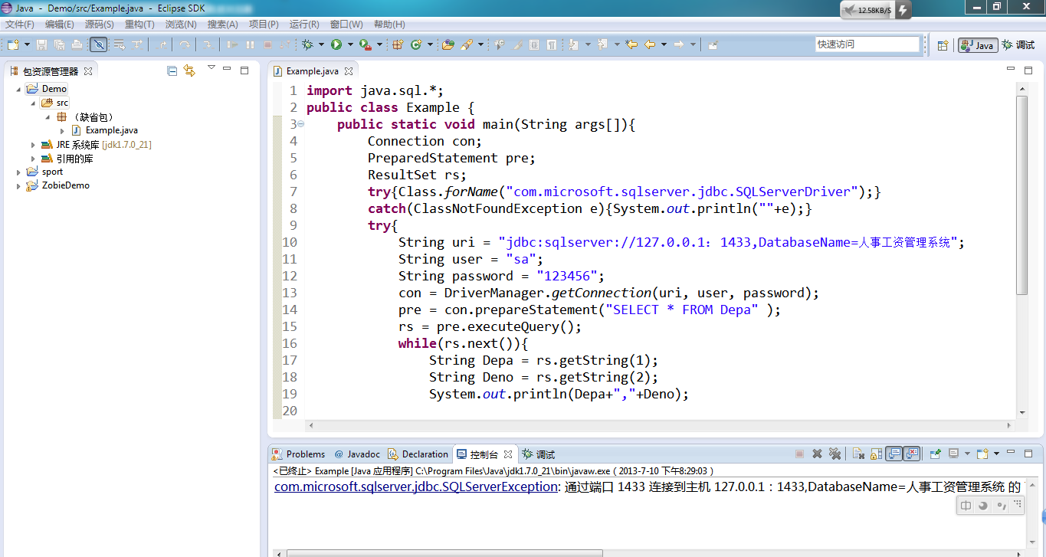Open the 帮助(H) menu
The height and width of the screenshot is (557, 1046).
click(x=389, y=25)
